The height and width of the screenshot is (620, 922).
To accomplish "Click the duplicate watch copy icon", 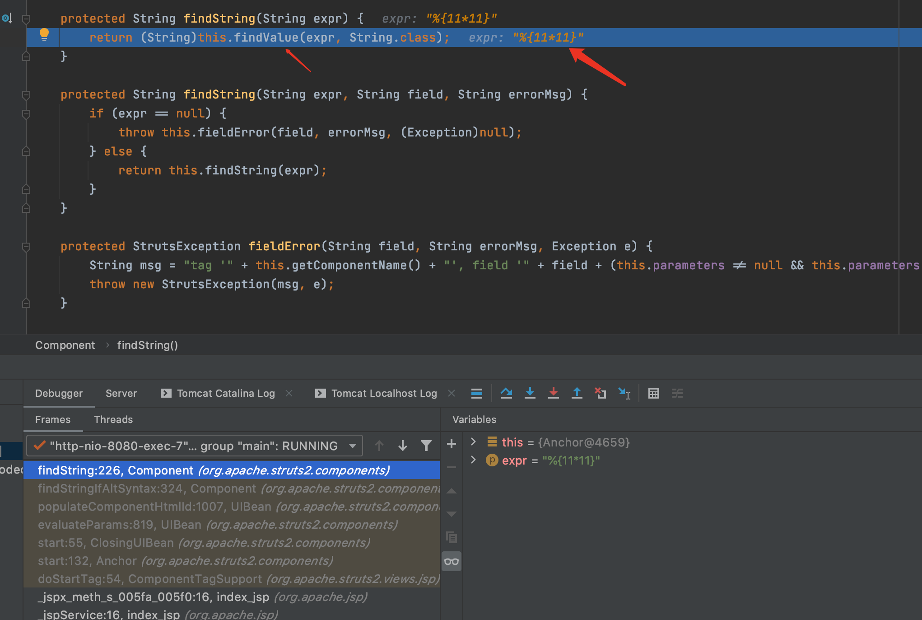I will tap(451, 537).
